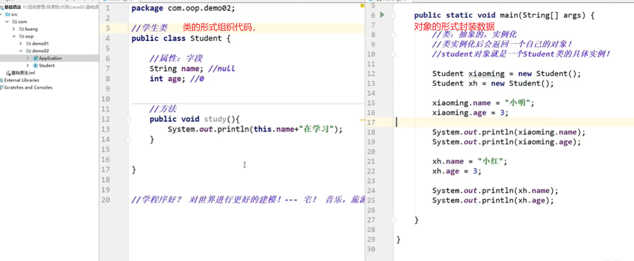Fold the comment block starting at line 8
This screenshot has height=261, width=634.
coord(392,35)
